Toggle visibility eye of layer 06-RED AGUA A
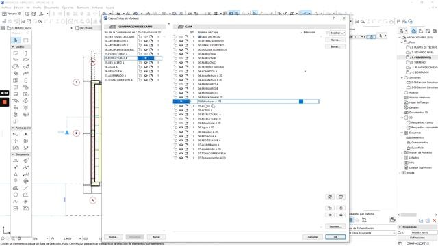Screen dimensions: 438x246 coord(181,136)
